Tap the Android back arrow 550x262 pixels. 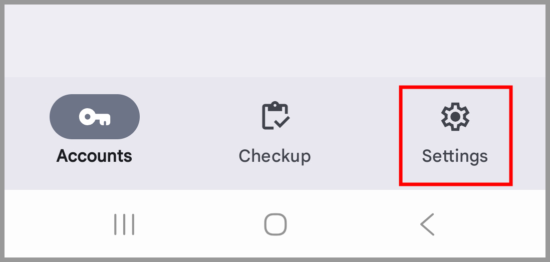[x=428, y=224]
